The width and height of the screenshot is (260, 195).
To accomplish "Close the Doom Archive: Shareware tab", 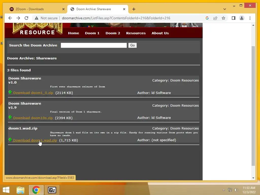I will (124, 9).
